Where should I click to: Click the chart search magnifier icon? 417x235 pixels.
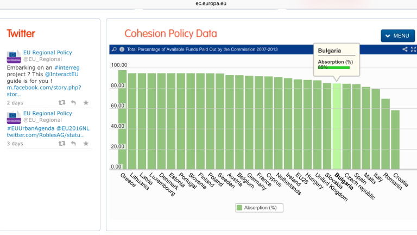(114, 50)
